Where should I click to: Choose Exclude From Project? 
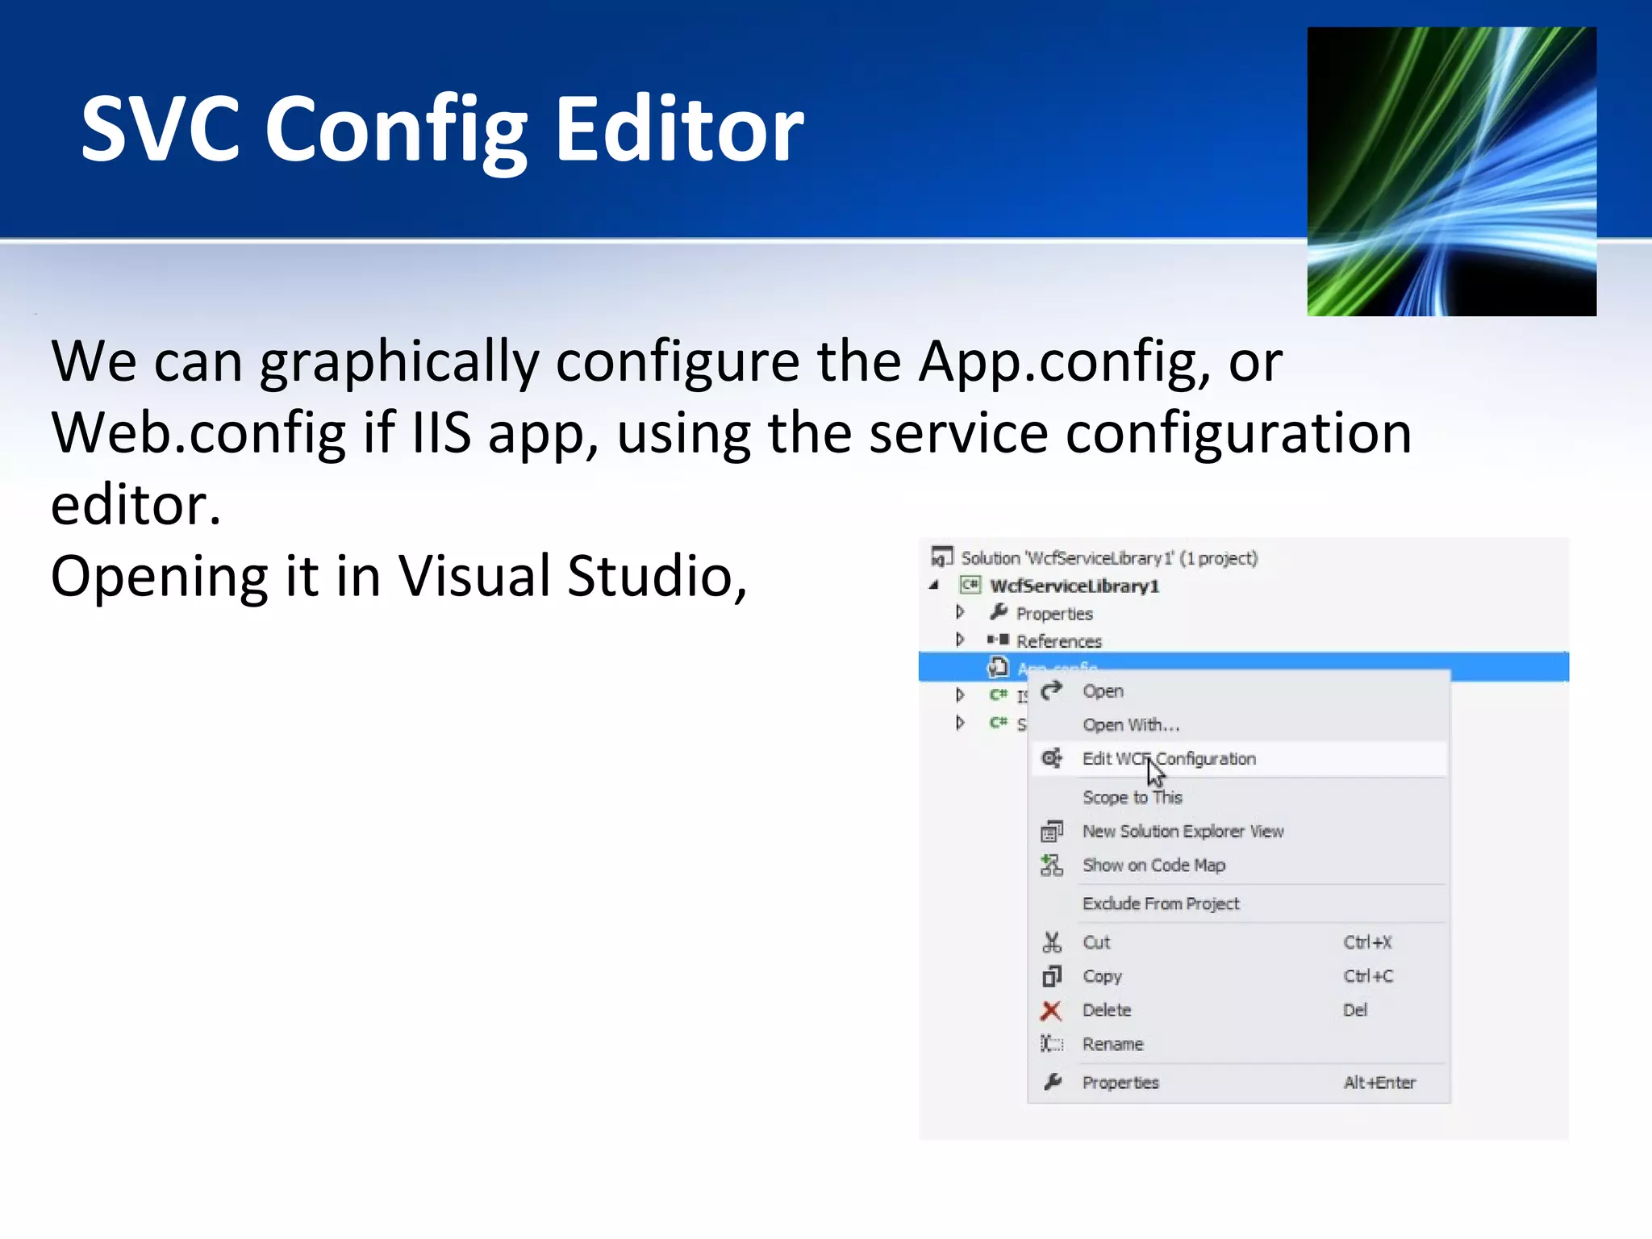(1239, 903)
